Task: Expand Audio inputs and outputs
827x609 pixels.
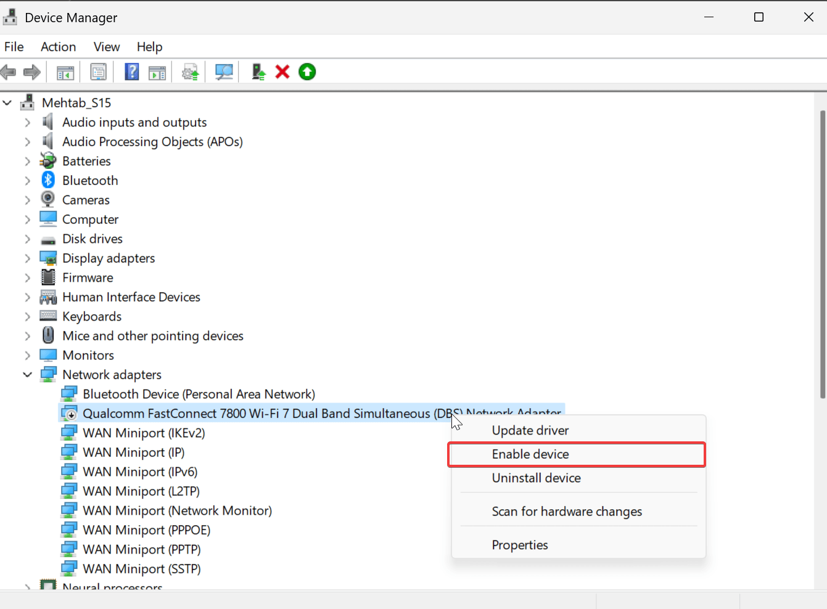Action: tap(27, 123)
